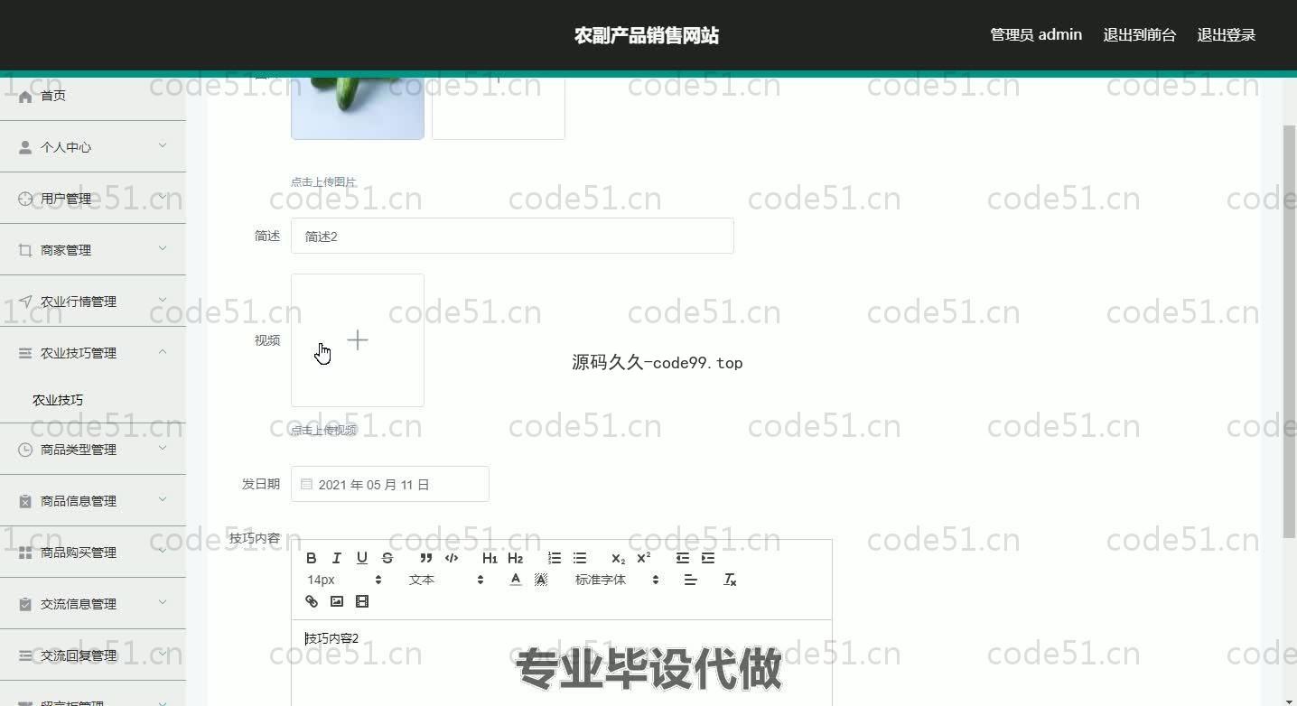
Task: Insert a blockquote in the editor
Action: click(x=426, y=558)
